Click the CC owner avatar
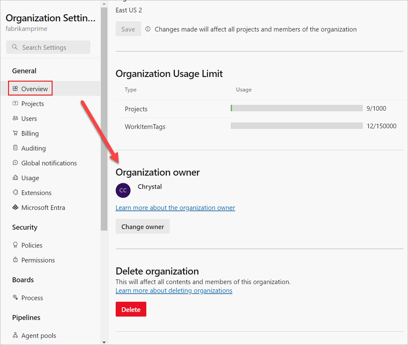 [123, 190]
